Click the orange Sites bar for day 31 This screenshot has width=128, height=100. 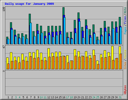[121, 61]
